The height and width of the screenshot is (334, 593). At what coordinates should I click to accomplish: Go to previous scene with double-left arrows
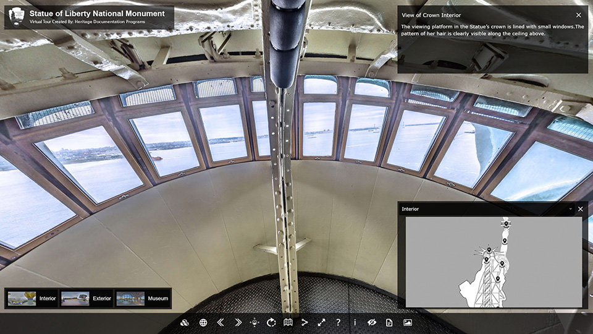click(x=221, y=322)
